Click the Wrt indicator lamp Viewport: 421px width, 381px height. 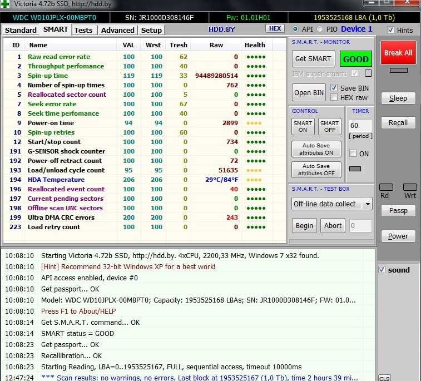click(x=410, y=187)
